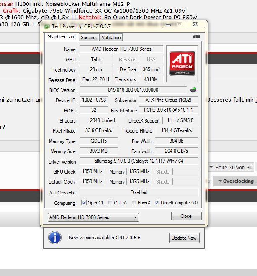Click the Texture Fillrate 134.4 GTexel/s value

[x=176, y=130]
